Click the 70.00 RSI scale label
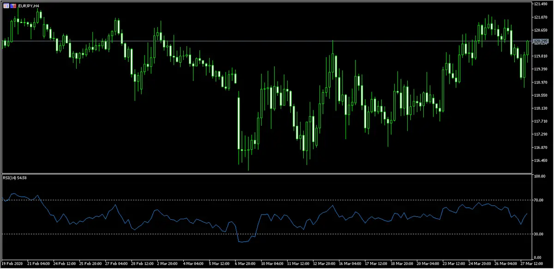554x269 pixels. [x=538, y=200]
